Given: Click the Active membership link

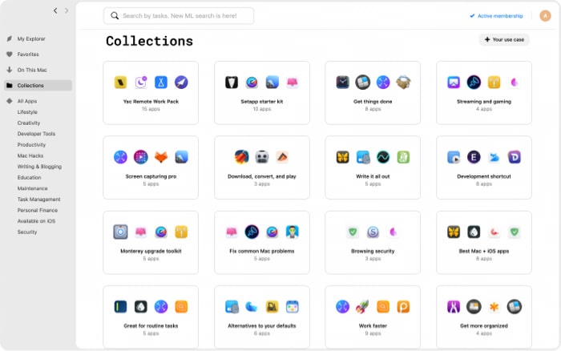Looking at the screenshot, I should coord(496,16).
